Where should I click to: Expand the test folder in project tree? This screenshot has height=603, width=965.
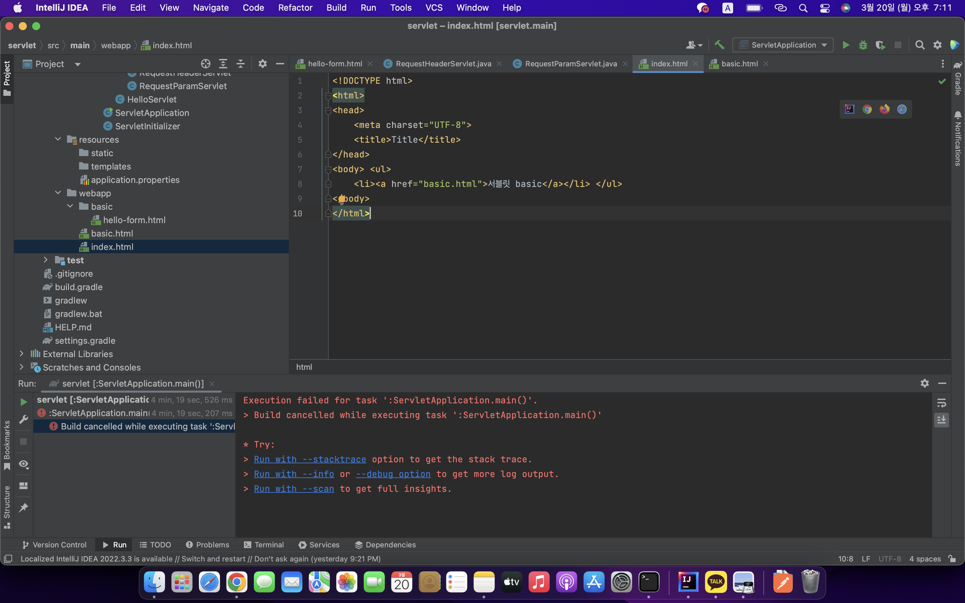click(45, 259)
